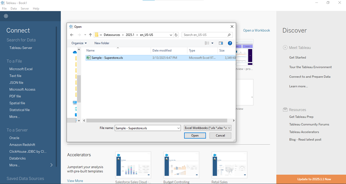The height and width of the screenshot is (184, 346).
Task: Click the navigation pane scroll down arrow
Action: click(x=79, y=121)
